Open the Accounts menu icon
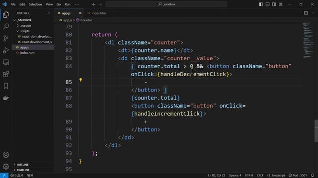This screenshot has height=178, width=318. click(6, 155)
